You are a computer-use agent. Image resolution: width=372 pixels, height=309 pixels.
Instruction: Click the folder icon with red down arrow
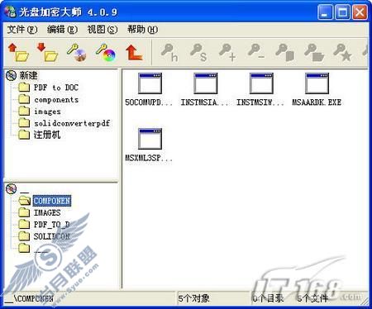pyautogui.click(x=47, y=52)
